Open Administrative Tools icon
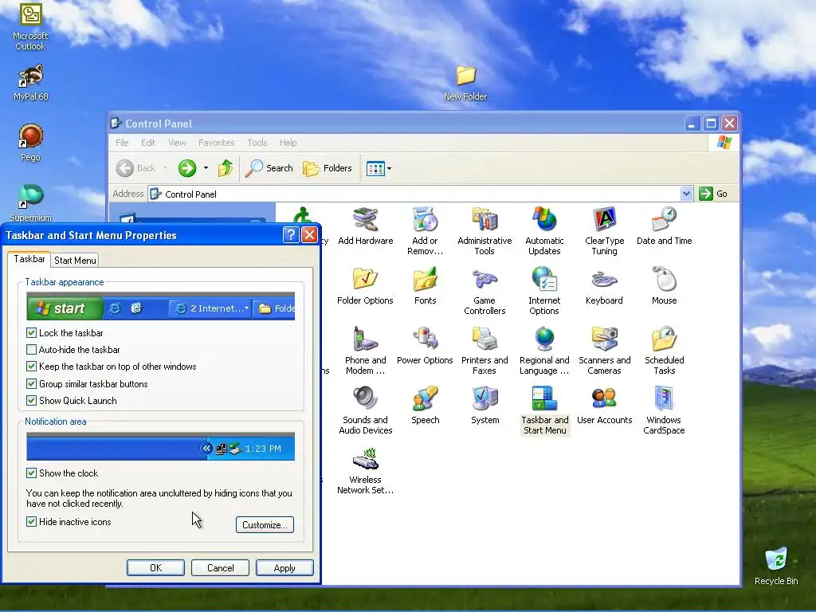Screen dimensions: 816x612 [x=484, y=231]
